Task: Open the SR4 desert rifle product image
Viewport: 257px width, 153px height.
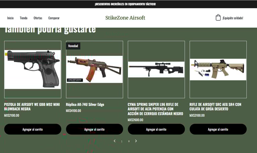Action: coord(218,69)
